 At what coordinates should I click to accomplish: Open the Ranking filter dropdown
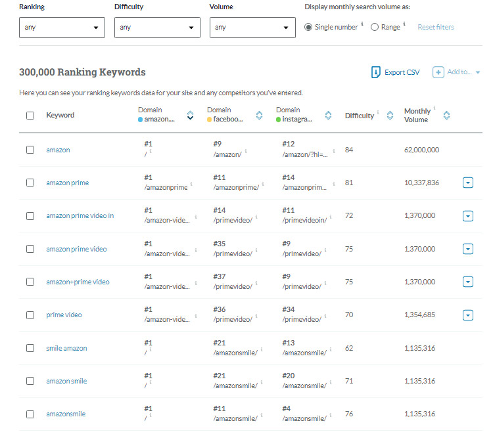tap(62, 28)
